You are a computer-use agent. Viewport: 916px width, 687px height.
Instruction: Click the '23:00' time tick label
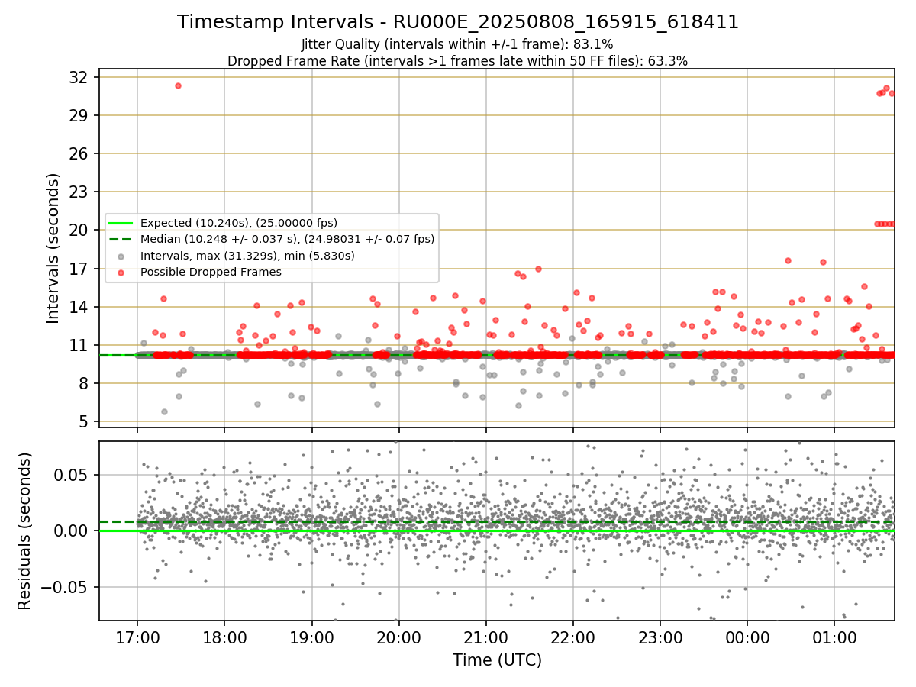point(660,637)
